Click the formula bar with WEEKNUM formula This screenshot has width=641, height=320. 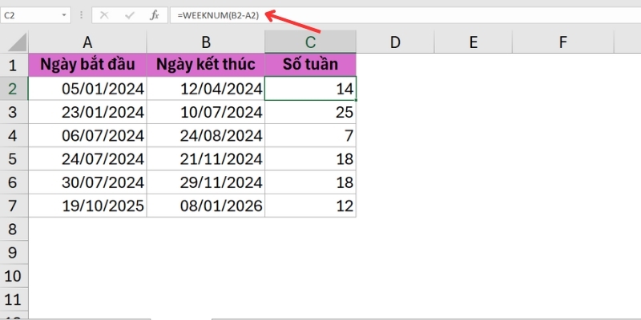click(x=401, y=16)
